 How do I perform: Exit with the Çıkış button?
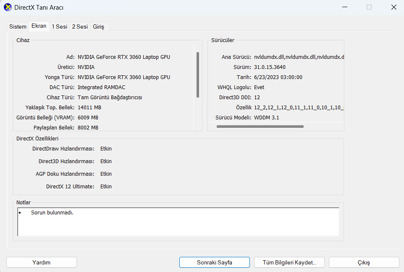[364, 262]
